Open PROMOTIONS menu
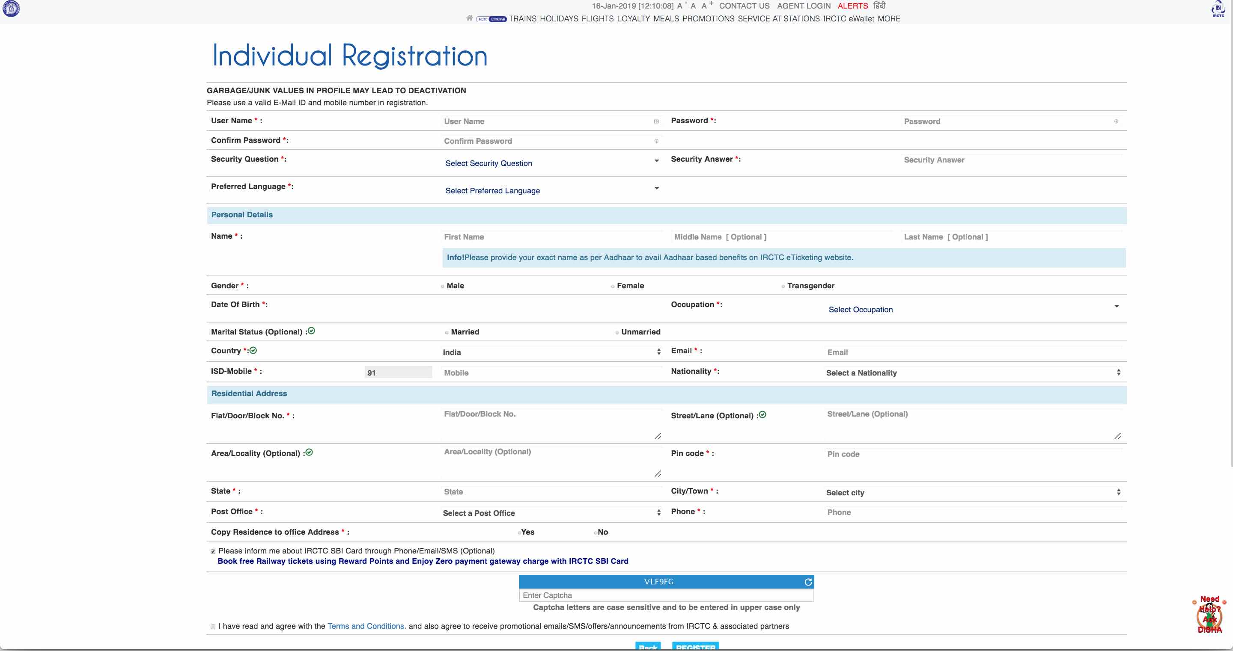This screenshot has height=651, width=1233. (x=708, y=19)
